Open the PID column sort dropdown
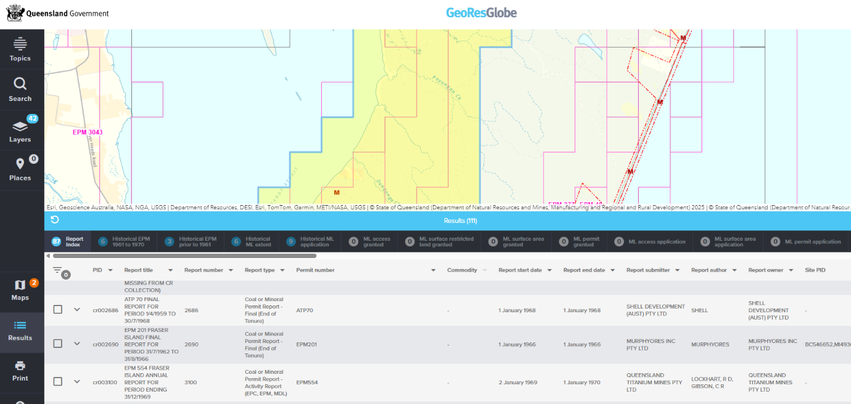The image size is (851, 404). (110, 270)
